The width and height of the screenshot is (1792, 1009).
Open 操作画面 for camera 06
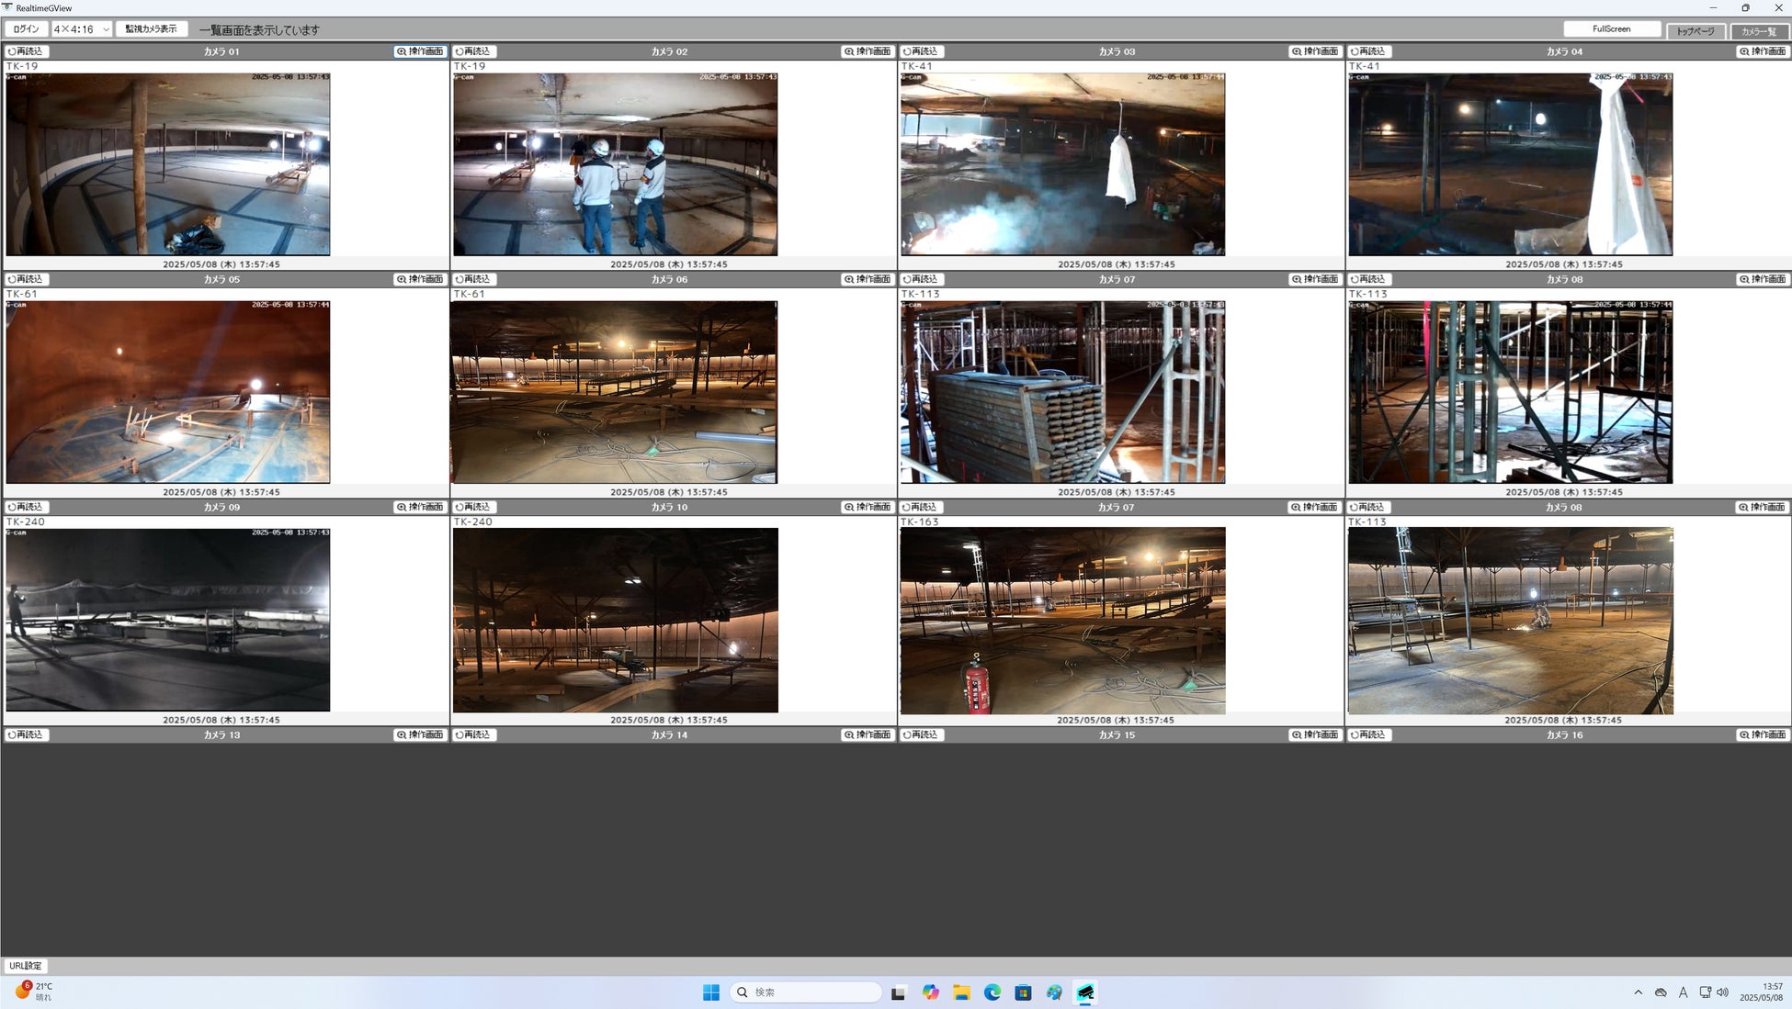(868, 279)
